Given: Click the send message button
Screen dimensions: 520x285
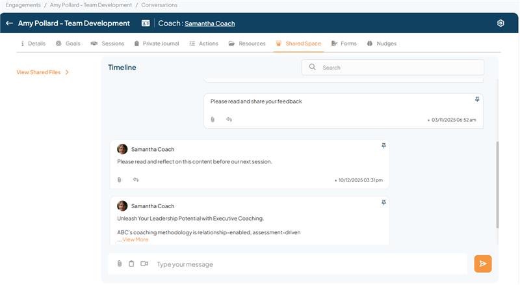Looking at the screenshot, I should (483, 264).
